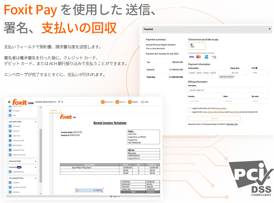This screenshot has width=274, height=203.
Task: Select the Signers step icon
Action: point(117,102)
